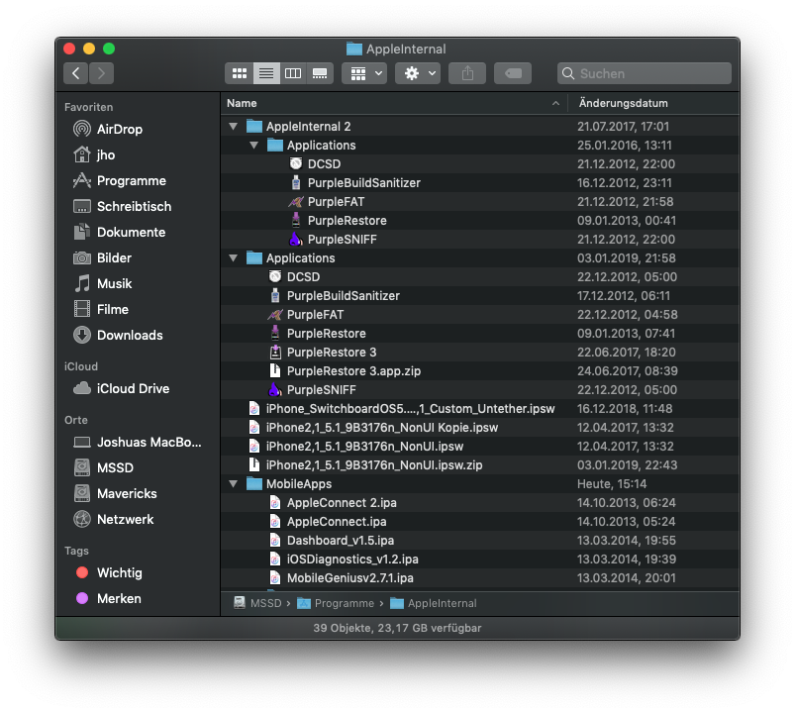Click the Share toolbar button
The width and height of the screenshot is (795, 713).
point(467,73)
